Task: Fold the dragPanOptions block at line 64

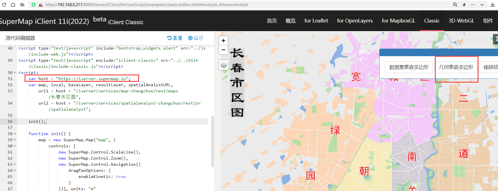Action: click(15, 171)
